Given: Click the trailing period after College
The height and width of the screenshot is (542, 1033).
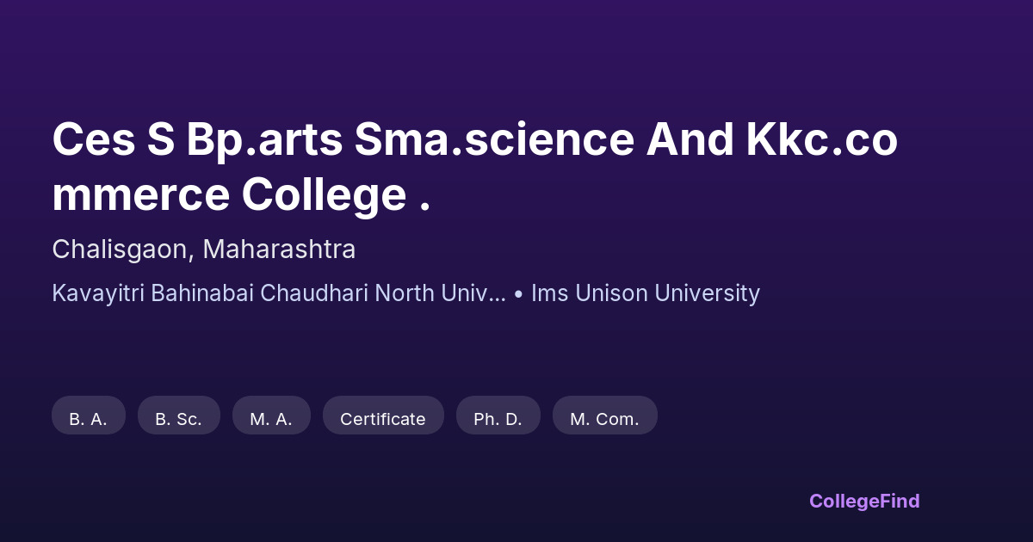Looking at the screenshot, I should click(x=424, y=206).
